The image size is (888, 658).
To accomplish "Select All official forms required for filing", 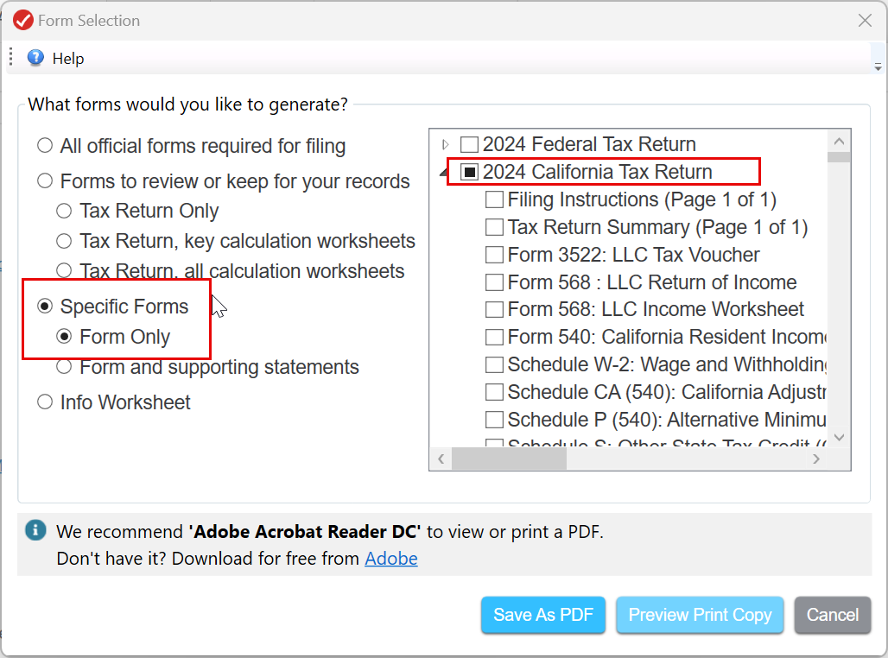I will 45,146.
